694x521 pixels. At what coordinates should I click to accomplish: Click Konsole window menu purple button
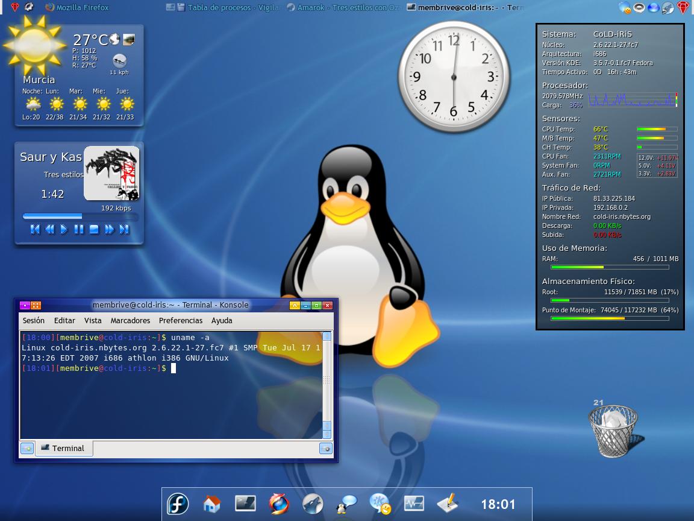click(x=25, y=305)
